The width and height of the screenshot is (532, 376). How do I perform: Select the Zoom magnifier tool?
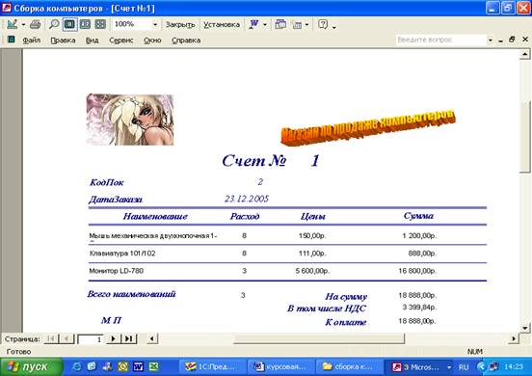point(54,24)
